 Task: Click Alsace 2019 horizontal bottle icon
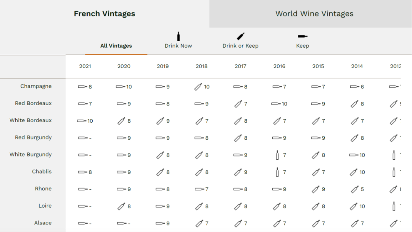pos(160,223)
